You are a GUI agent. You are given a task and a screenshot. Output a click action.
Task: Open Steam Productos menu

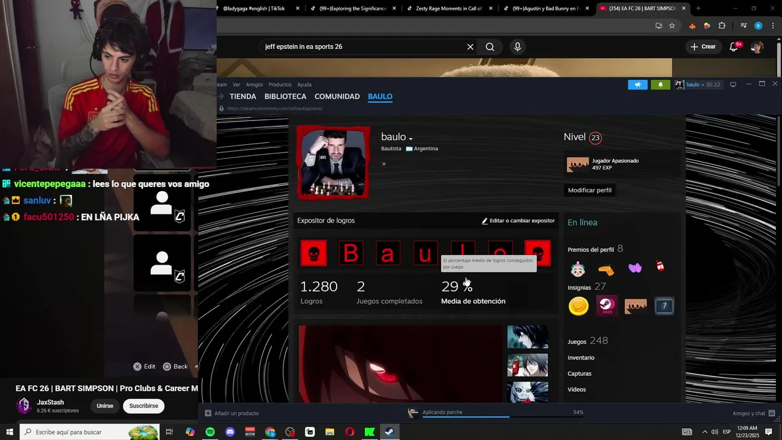(280, 84)
